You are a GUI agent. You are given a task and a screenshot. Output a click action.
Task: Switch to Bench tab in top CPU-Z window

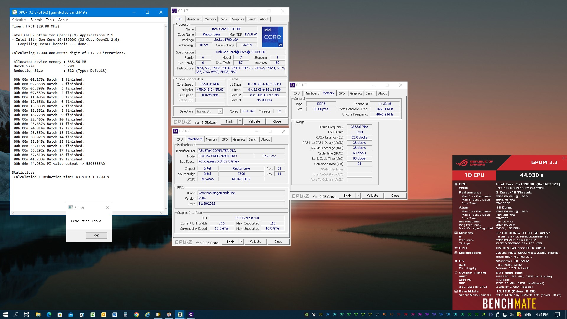pos(252,19)
